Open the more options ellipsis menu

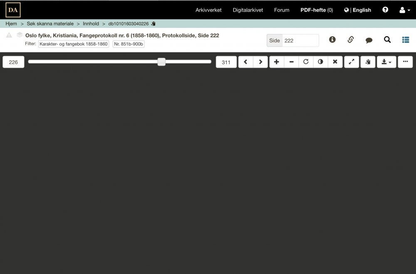(405, 62)
